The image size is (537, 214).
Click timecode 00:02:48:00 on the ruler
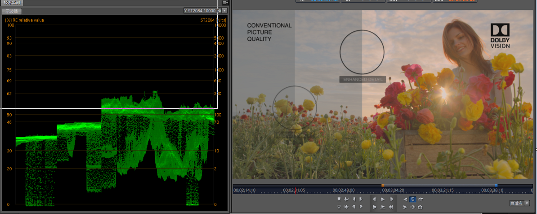point(344,190)
